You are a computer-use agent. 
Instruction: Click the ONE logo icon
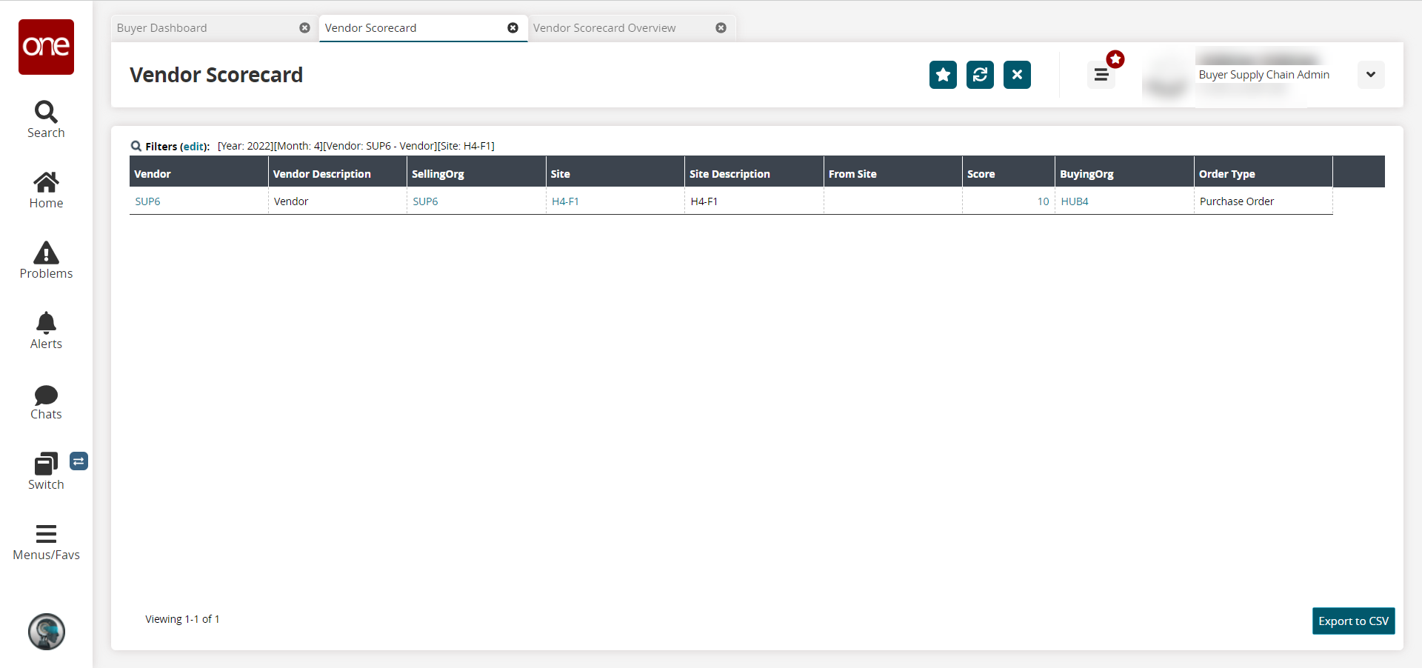point(46,47)
